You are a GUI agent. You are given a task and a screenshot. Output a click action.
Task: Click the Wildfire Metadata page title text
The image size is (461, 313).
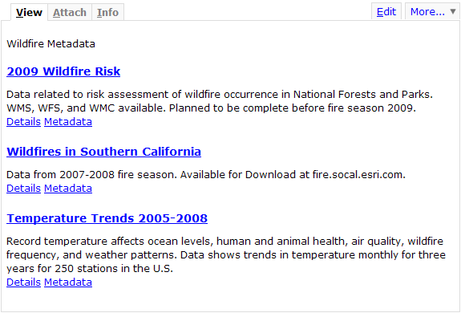click(51, 44)
